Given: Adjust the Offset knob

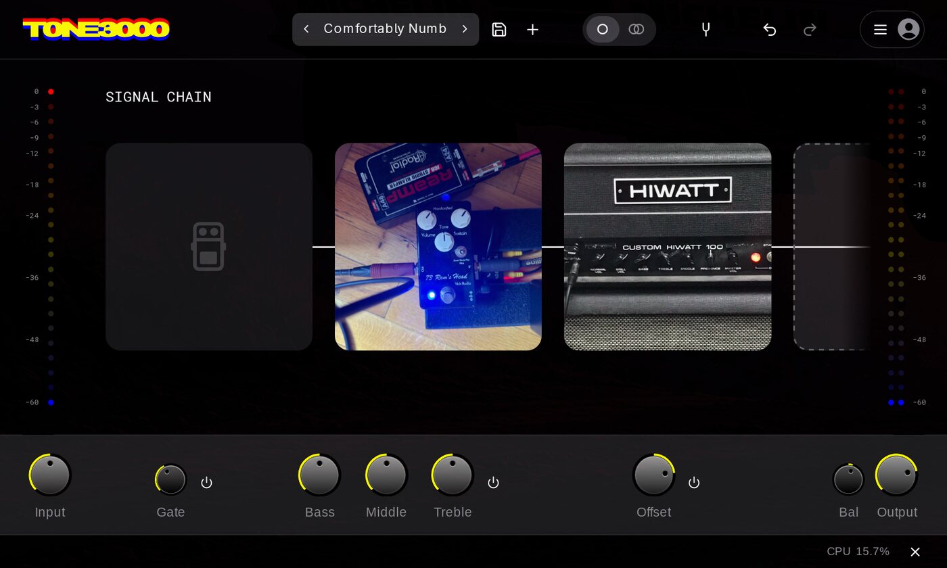Looking at the screenshot, I should coord(654,475).
